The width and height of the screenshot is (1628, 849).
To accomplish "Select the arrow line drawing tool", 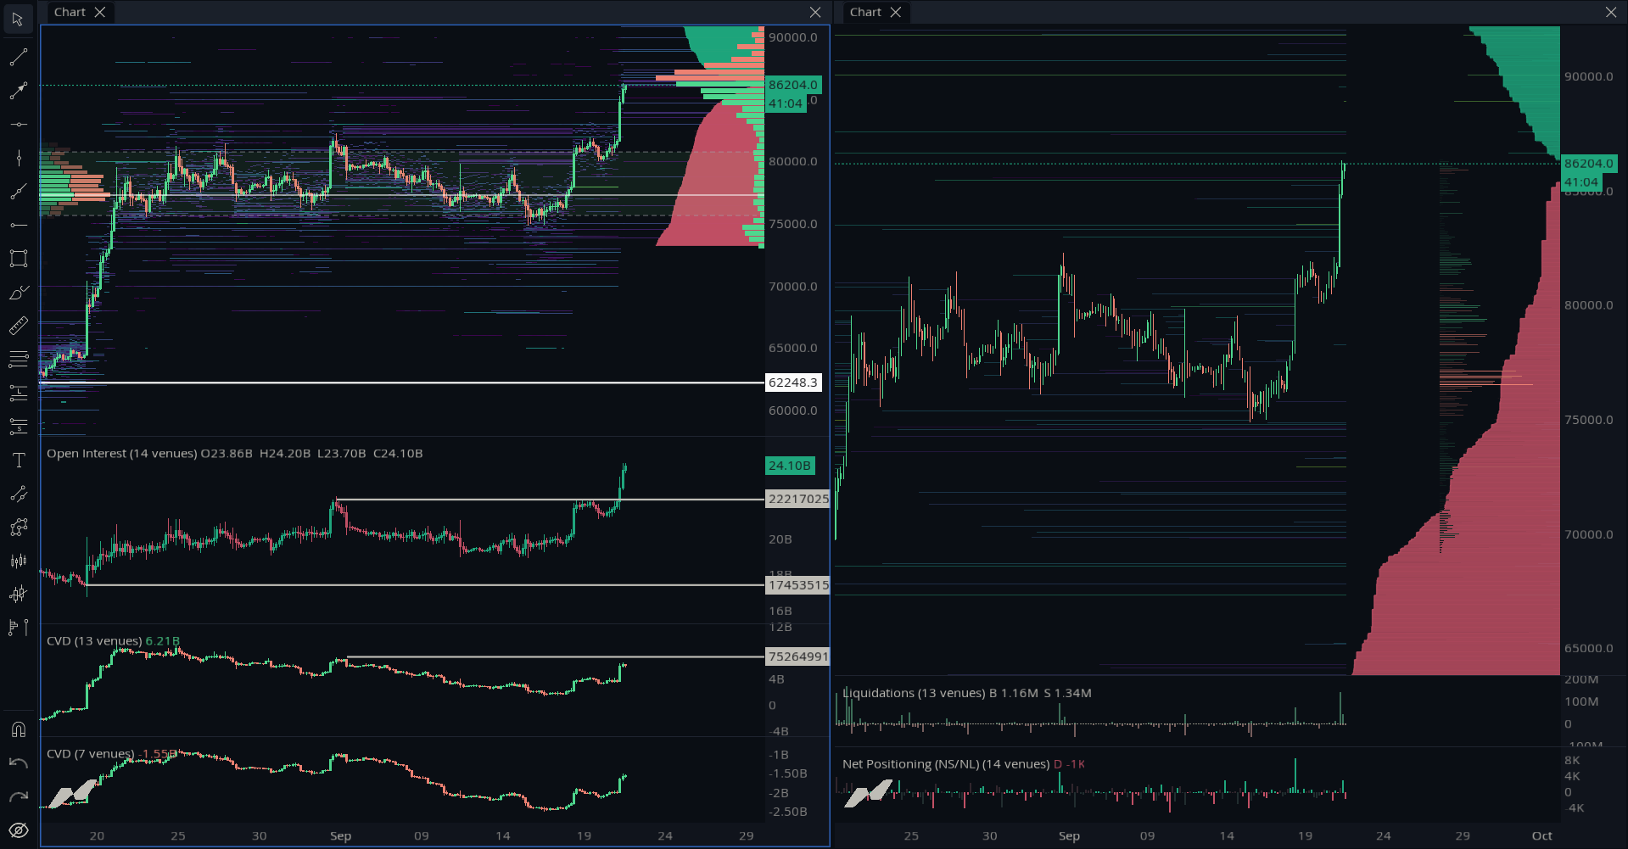I will (x=18, y=91).
